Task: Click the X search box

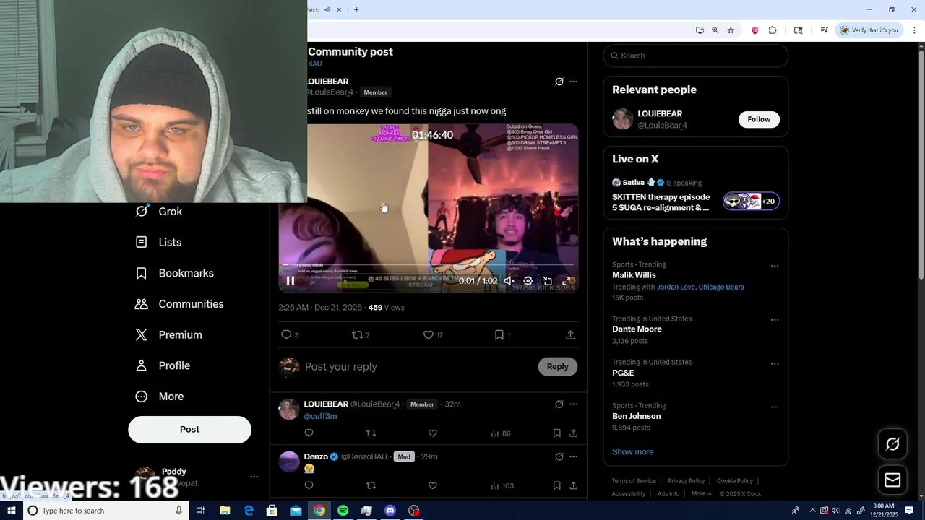Action: tap(695, 56)
